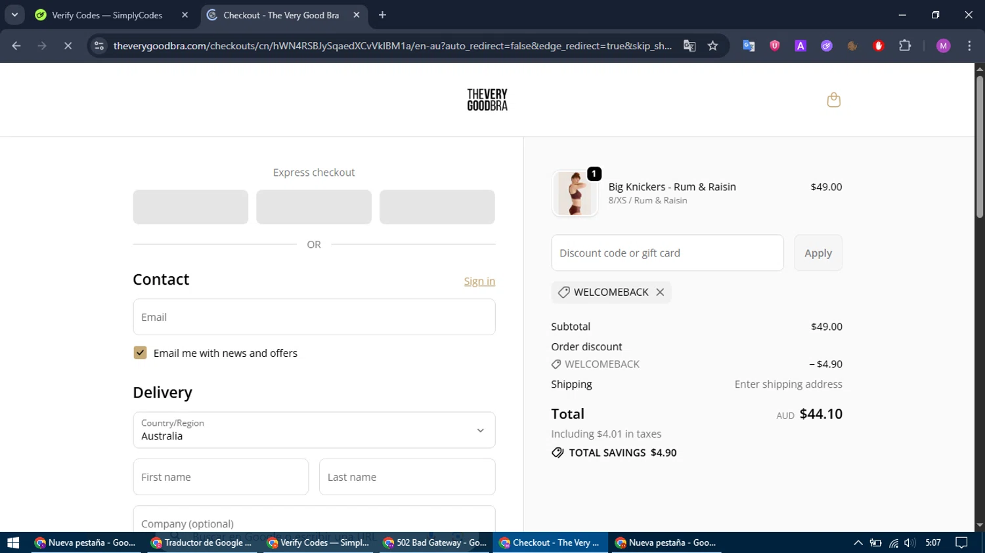Stop loading the page
This screenshot has width=985, height=553.
click(x=68, y=46)
